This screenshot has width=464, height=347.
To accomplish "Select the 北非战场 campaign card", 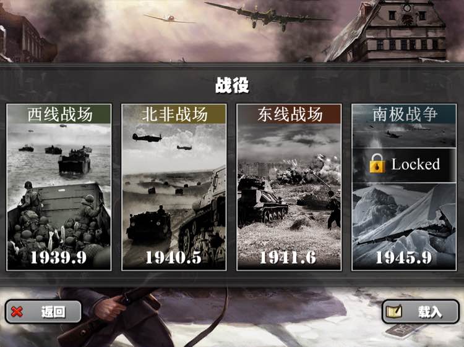I will pyautogui.click(x=174, y=187).
